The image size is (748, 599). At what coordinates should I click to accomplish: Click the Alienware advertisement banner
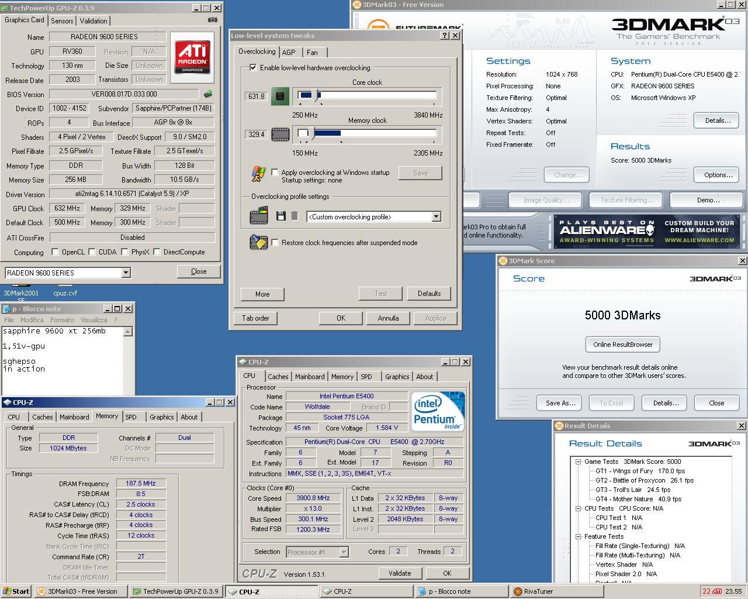pos(647,232)
